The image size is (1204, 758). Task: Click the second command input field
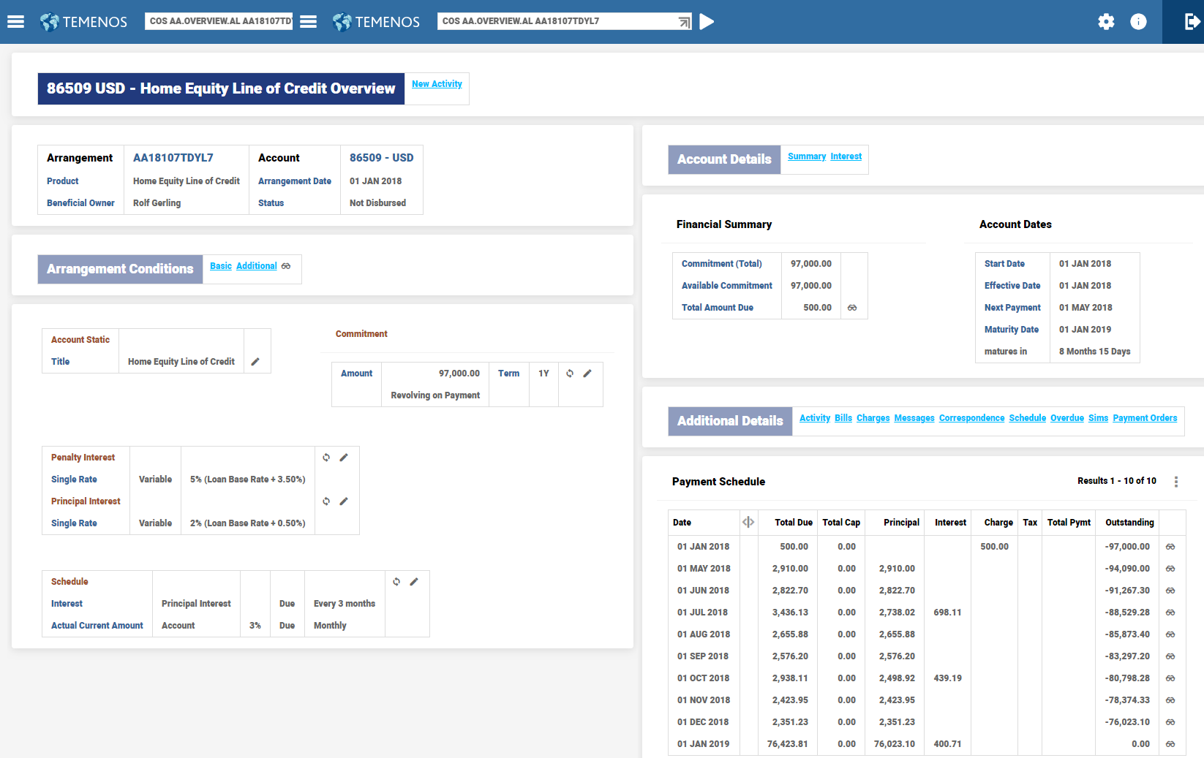[557, 21]
